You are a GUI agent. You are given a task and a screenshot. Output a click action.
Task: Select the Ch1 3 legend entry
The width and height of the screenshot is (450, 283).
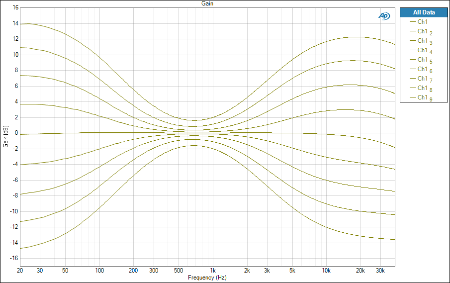point(421,41)
